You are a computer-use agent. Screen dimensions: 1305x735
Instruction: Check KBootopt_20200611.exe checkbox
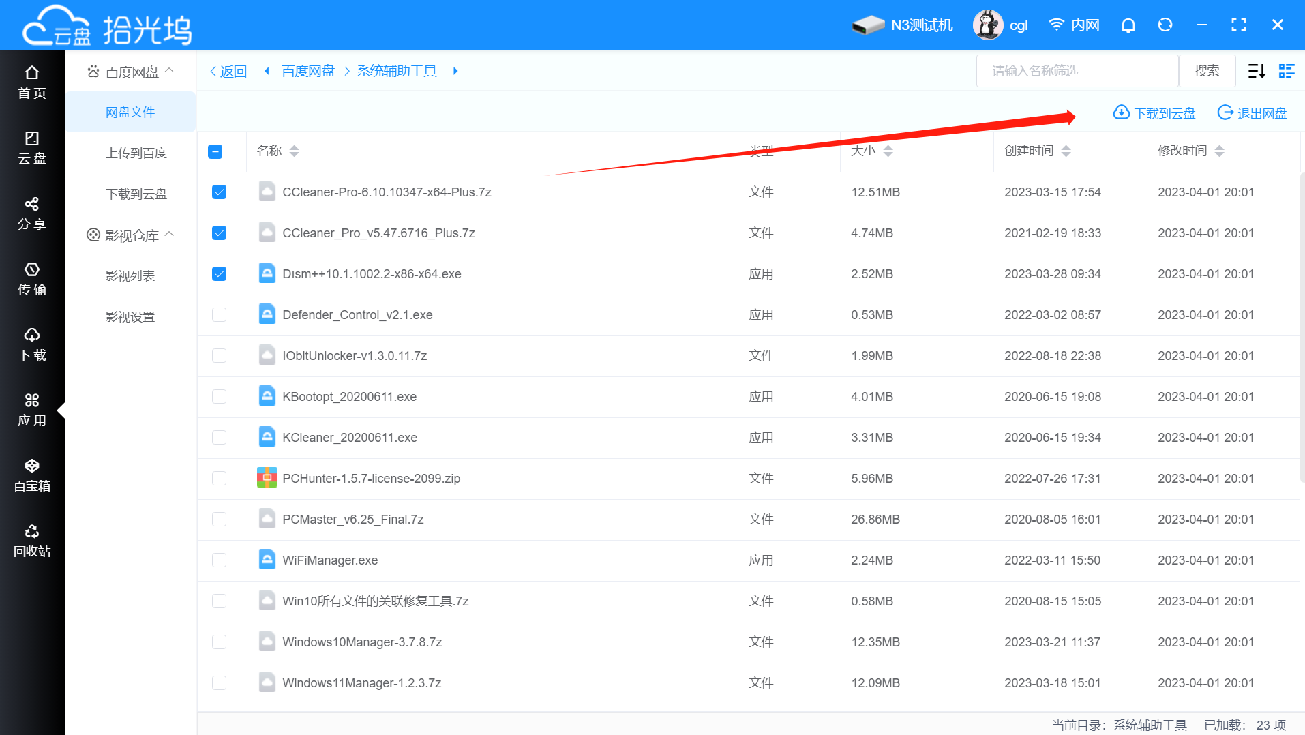point(219,397)
